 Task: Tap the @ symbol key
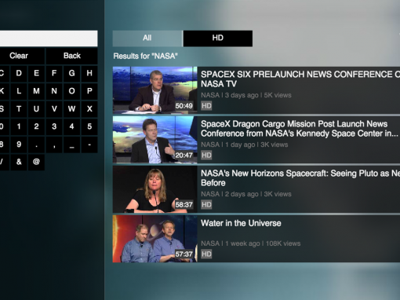coord(36,162)
